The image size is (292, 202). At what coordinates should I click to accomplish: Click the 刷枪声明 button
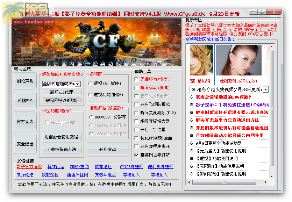coord(25,81)
